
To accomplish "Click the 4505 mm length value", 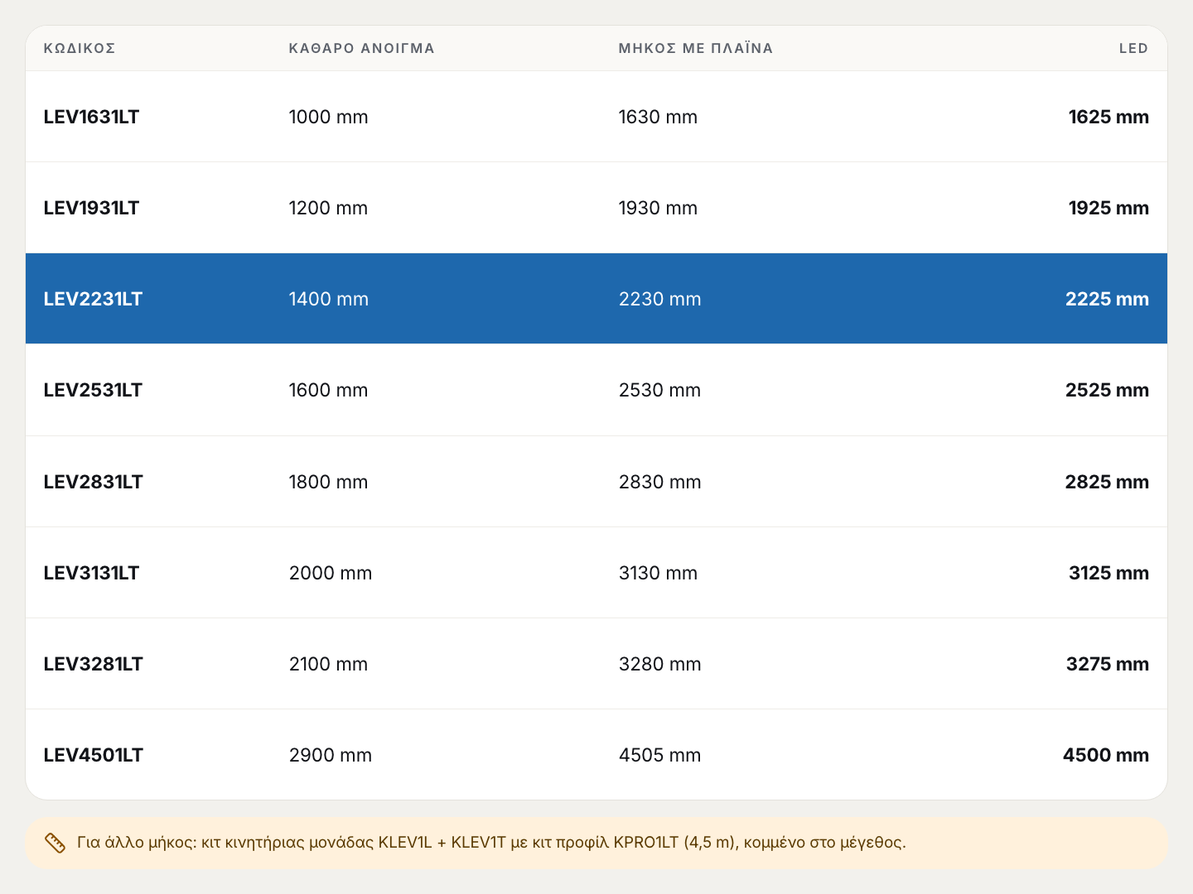I will pyautogui.click(x=660, y=755).
